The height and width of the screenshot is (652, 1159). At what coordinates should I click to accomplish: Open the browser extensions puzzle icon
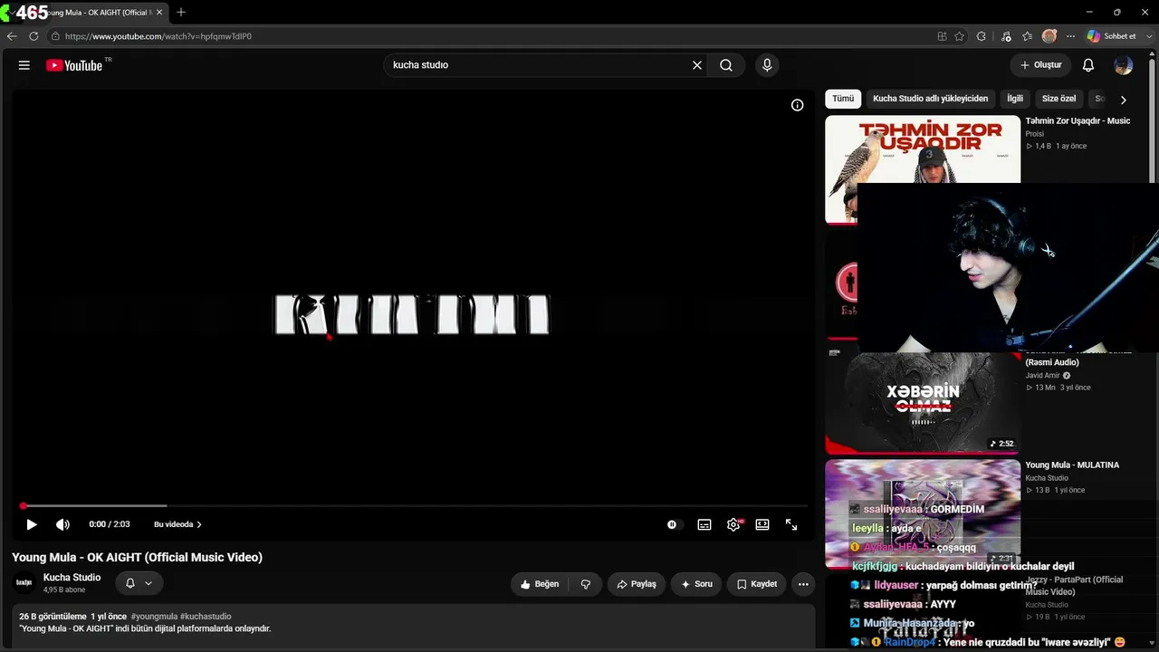[x=982, y=36]
